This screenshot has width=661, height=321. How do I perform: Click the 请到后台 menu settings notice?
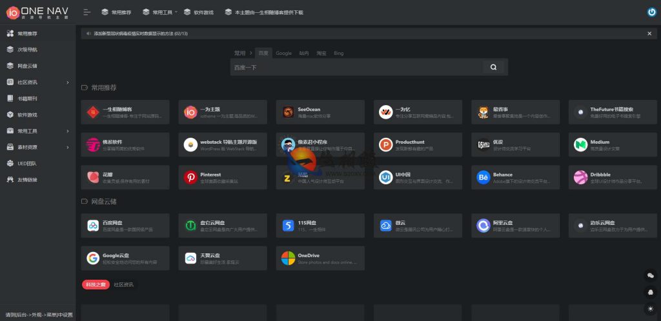39,315
